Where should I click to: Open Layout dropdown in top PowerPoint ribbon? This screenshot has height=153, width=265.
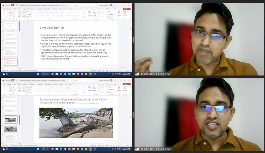tap(30, 12)
